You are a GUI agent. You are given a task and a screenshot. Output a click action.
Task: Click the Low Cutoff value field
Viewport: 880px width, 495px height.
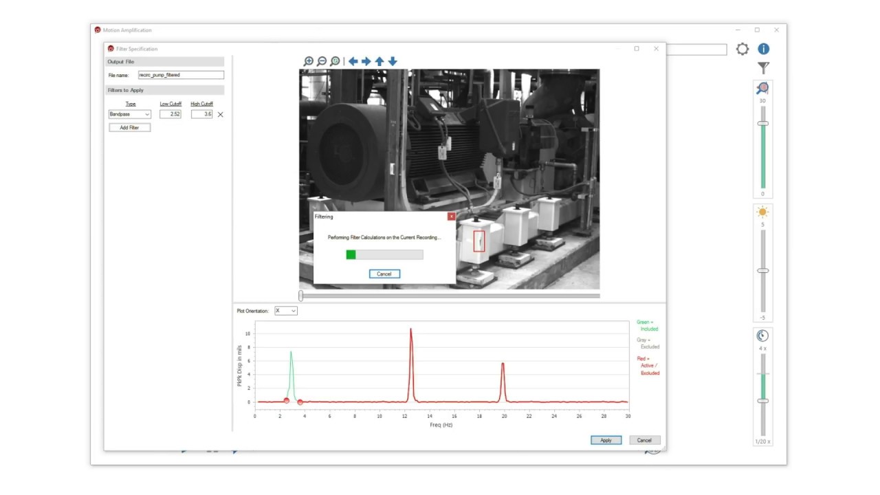pos(170,114)
